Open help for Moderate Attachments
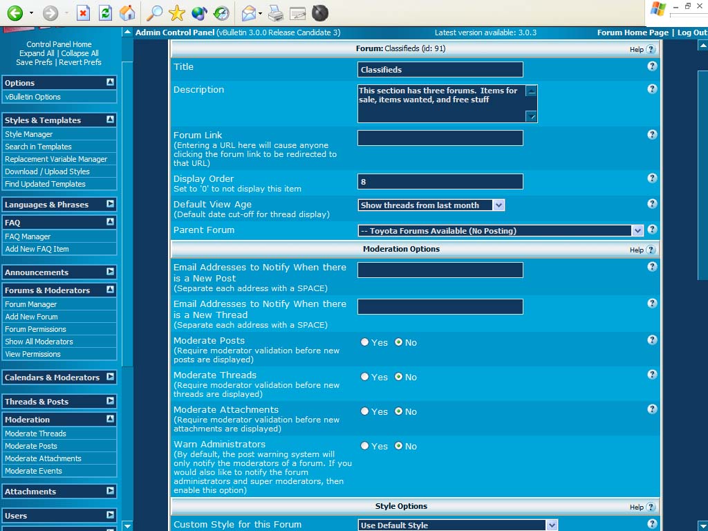Viewport: 708px width, 531px height. tap(652, 409)
